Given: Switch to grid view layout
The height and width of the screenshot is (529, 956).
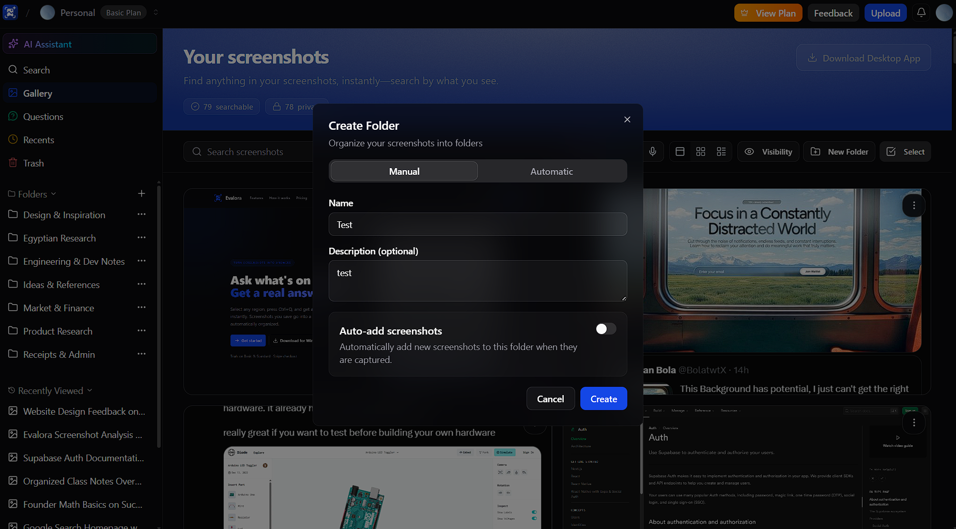Looking at the screenshot, I should (x=700, y=151).
